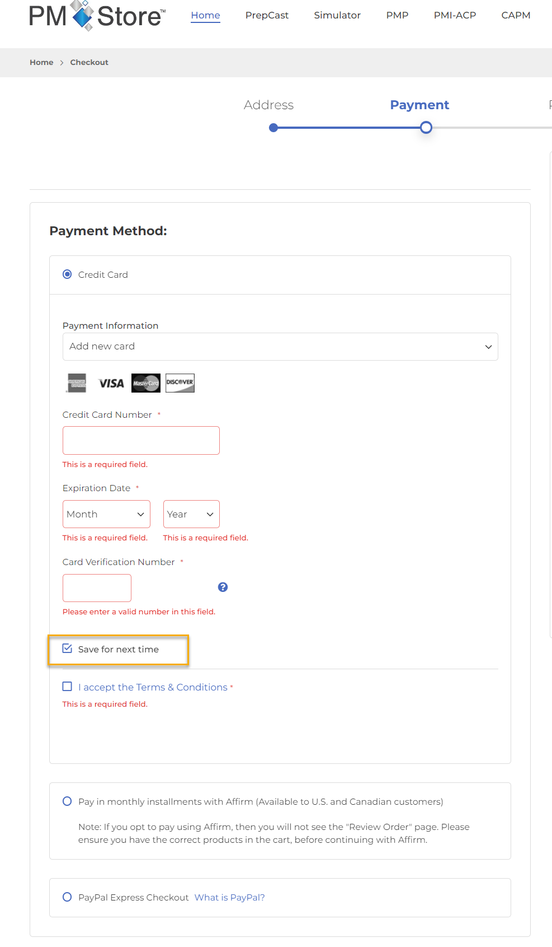Open the Simulator menu item
552x947 pixels.
tap(337, 15)
